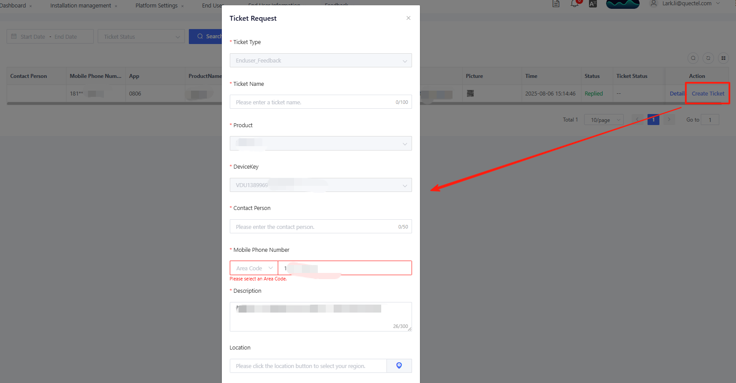Screen dimensions: 736x383
Task: Open the notification bell
Action: coord(574,4)
